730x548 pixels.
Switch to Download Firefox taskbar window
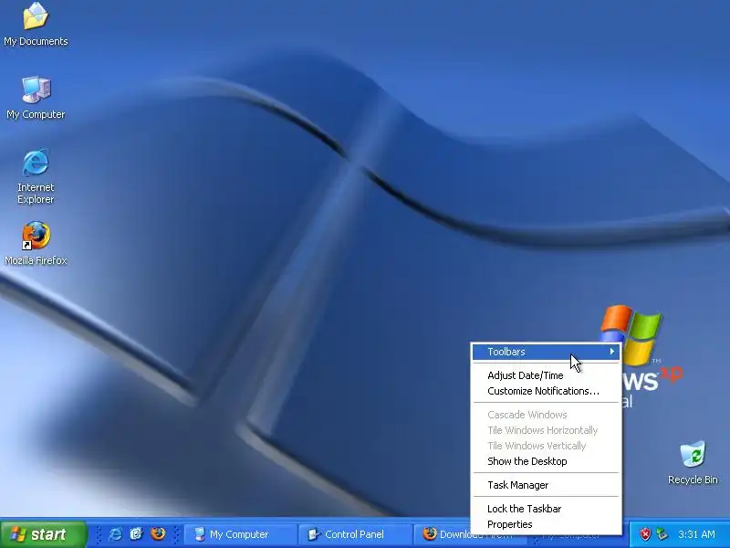(x=443, y=534)
